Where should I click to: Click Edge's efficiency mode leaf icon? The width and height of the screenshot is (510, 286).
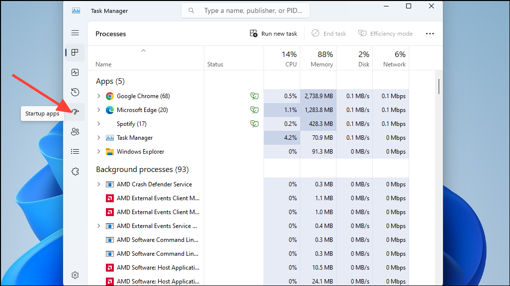point(255,110)
